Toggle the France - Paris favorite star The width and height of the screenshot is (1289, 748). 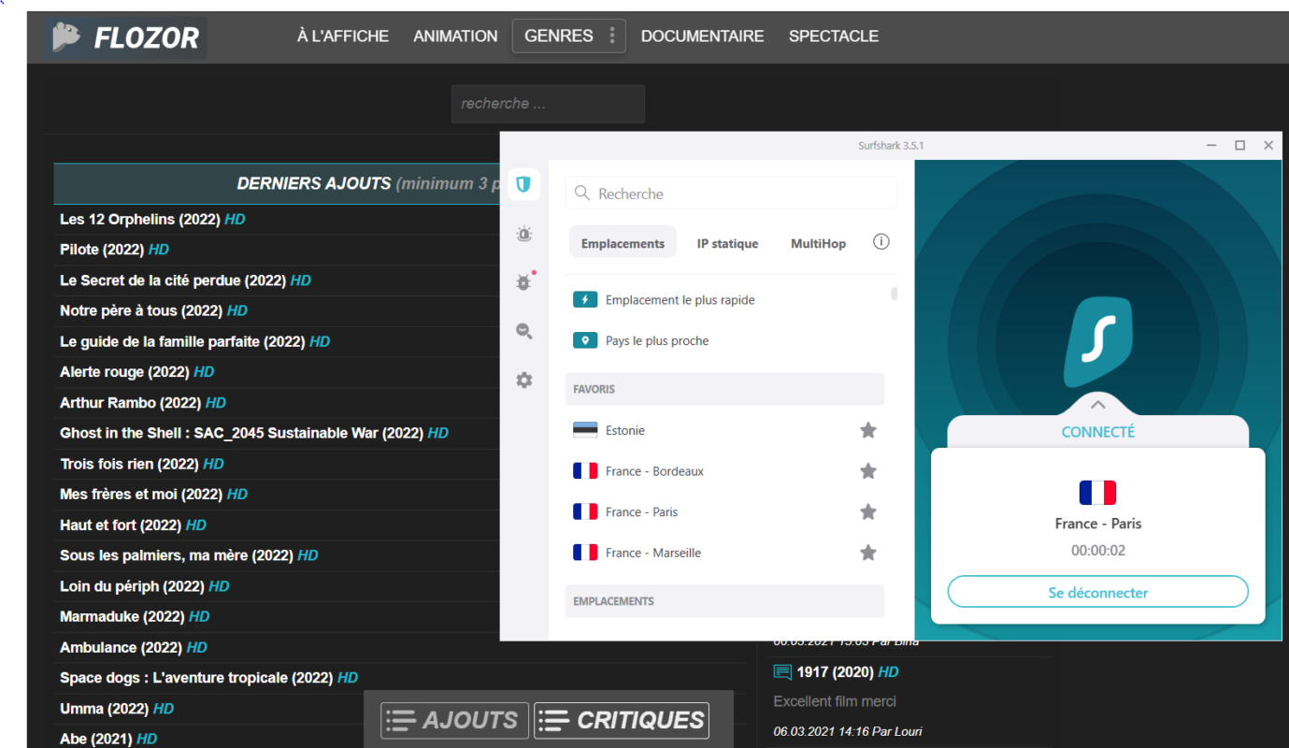point(868,511)
